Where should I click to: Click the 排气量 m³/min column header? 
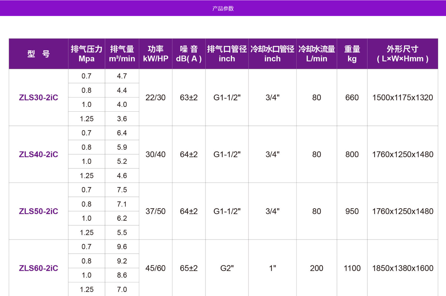122,54
